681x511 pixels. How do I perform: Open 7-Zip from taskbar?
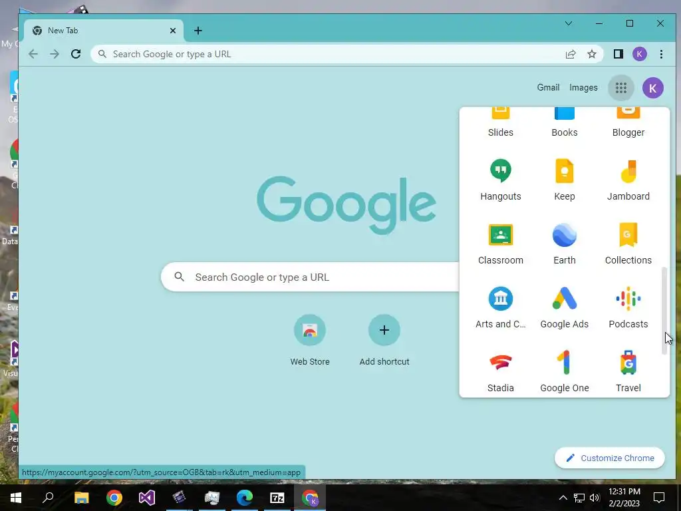coord(277,498)
